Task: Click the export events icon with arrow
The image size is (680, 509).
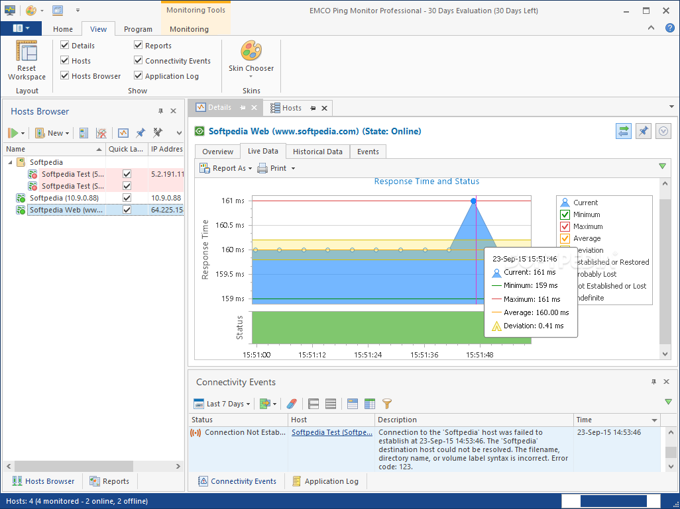Action: click(x=264, y=404)
